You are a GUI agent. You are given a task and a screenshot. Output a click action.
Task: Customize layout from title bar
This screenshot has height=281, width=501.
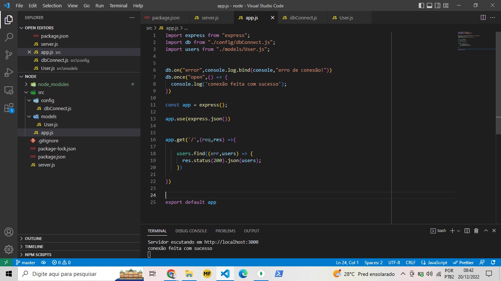pyautogui.click(x=446, y=5)
